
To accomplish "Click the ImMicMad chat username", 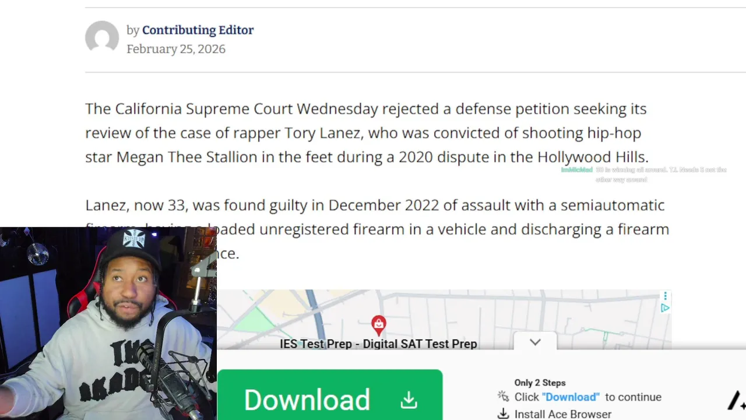I will (576, 170).
